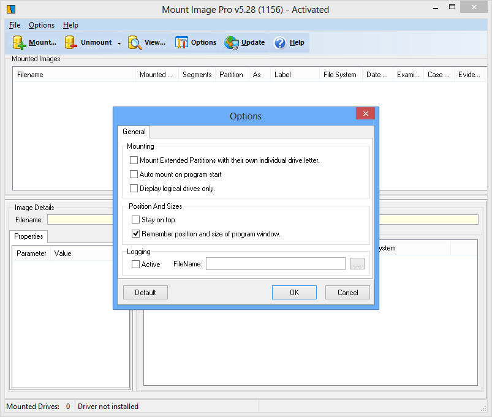This screenshot has width=492, height=417.
Task: Click the Filename column header
Action: point(74,75)
